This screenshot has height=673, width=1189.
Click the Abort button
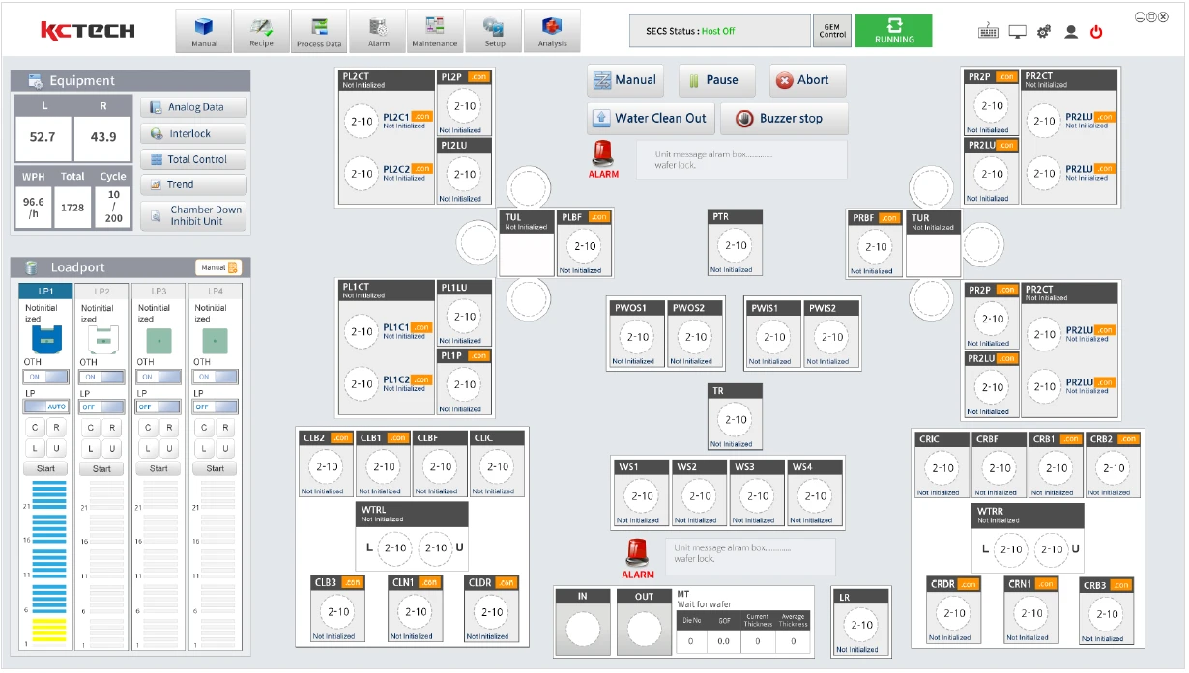coord(807,80)
